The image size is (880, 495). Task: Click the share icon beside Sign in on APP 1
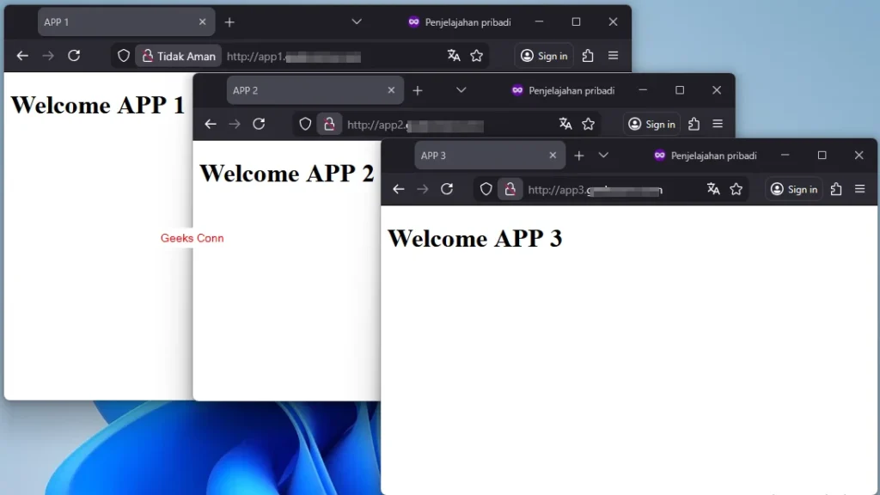click(x=587, y=55)
